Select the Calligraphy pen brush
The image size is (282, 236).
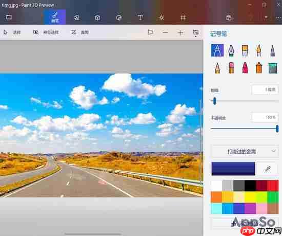tap(231, 51)
